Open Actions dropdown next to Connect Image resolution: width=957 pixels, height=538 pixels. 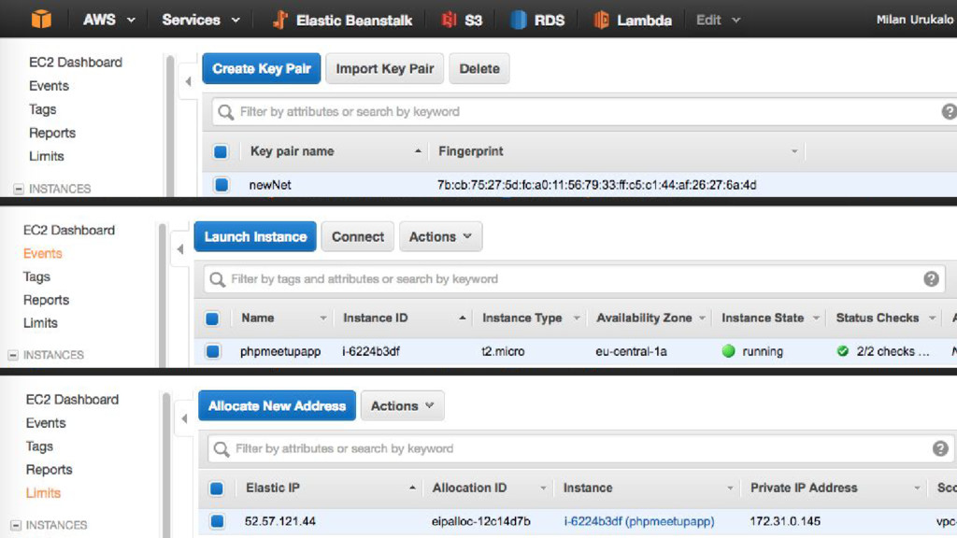441,236
